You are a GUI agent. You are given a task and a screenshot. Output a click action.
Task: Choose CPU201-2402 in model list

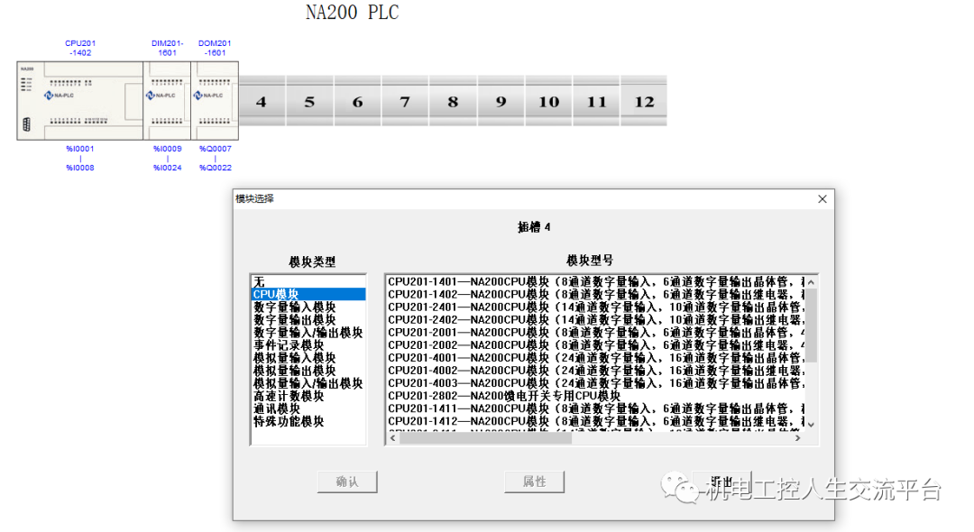click(x=596, y=320)
